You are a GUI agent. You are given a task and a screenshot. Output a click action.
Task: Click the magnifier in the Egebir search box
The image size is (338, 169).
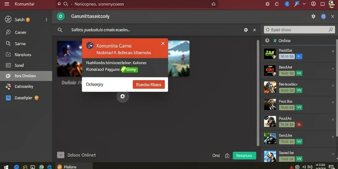pos(331,30)
